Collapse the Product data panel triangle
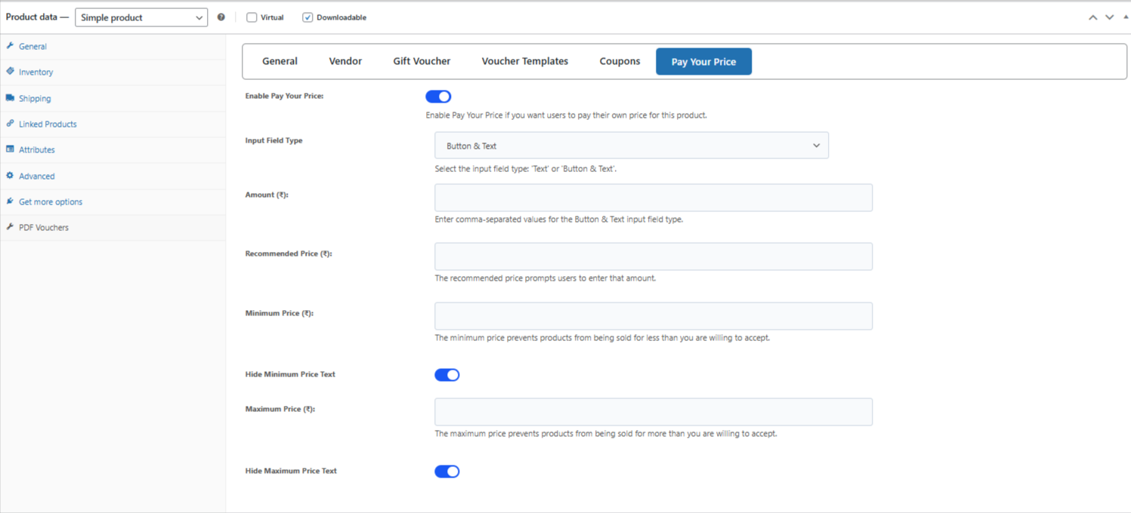 click(1126, 17)
